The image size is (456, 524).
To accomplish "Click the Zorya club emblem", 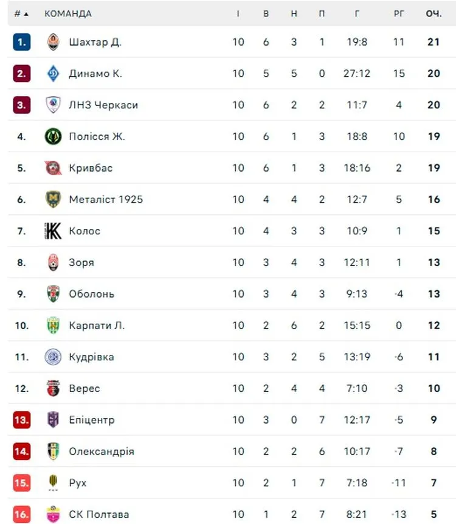I will [x=54, y=262].
